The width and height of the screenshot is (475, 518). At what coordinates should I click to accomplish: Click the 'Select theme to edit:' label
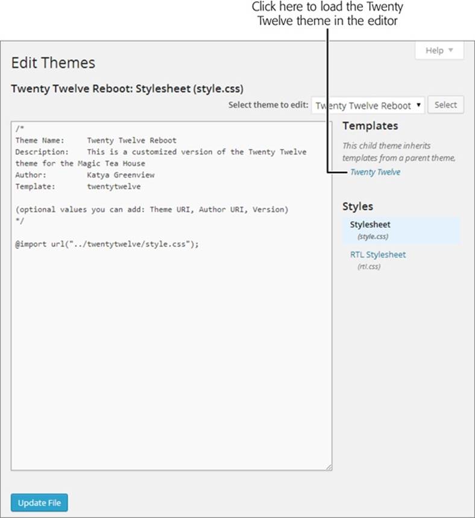point(268,105)
